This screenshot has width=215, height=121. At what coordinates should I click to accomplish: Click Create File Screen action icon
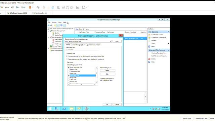tap(149, 35)
